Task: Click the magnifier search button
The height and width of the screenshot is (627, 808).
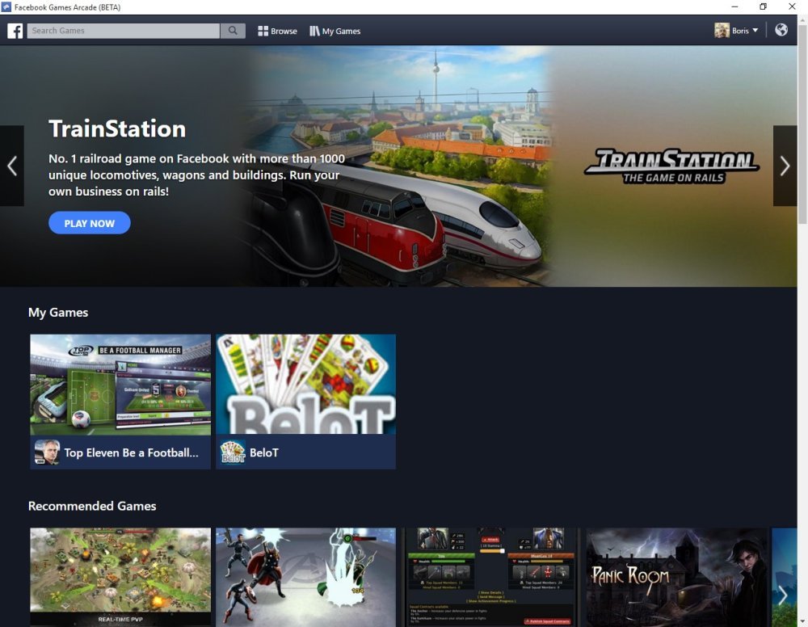Action: pos(233,31)
